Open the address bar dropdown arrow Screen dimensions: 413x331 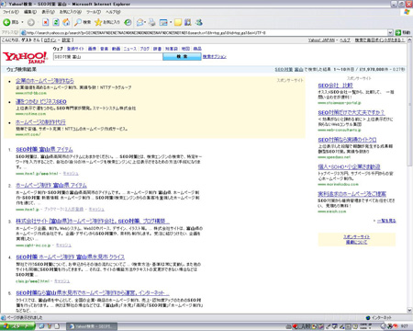[x=390, y=32]
